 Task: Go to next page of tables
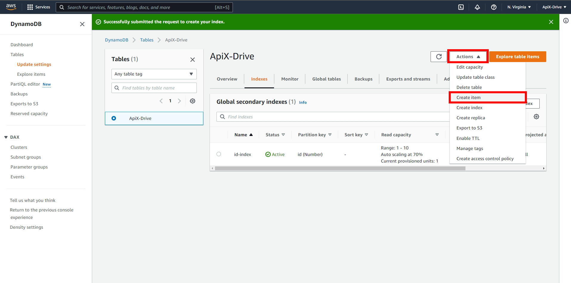pyautogui.click(x=179, y=101)
